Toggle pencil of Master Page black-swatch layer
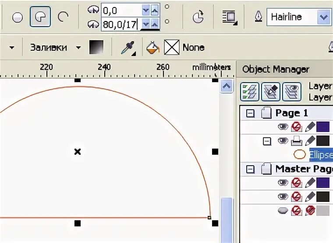The width and height of the screenshot is (333, 243). [x=310, y=197]
